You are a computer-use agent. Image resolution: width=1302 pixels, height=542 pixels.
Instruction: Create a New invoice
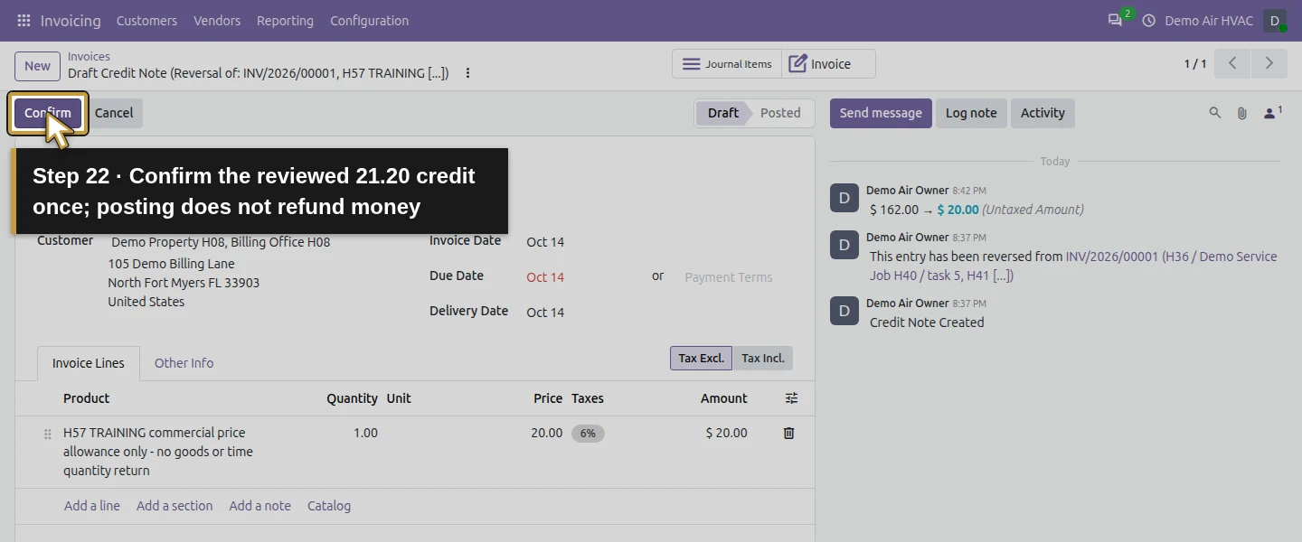pyautogui.click(x=37, y=66)
